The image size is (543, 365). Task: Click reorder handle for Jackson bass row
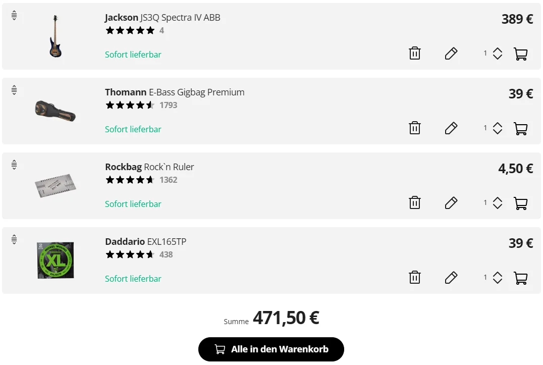[14, 16]
